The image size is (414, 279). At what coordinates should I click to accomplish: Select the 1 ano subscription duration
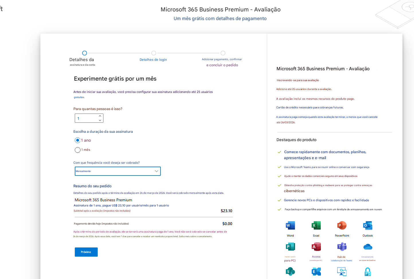(78, 140)
